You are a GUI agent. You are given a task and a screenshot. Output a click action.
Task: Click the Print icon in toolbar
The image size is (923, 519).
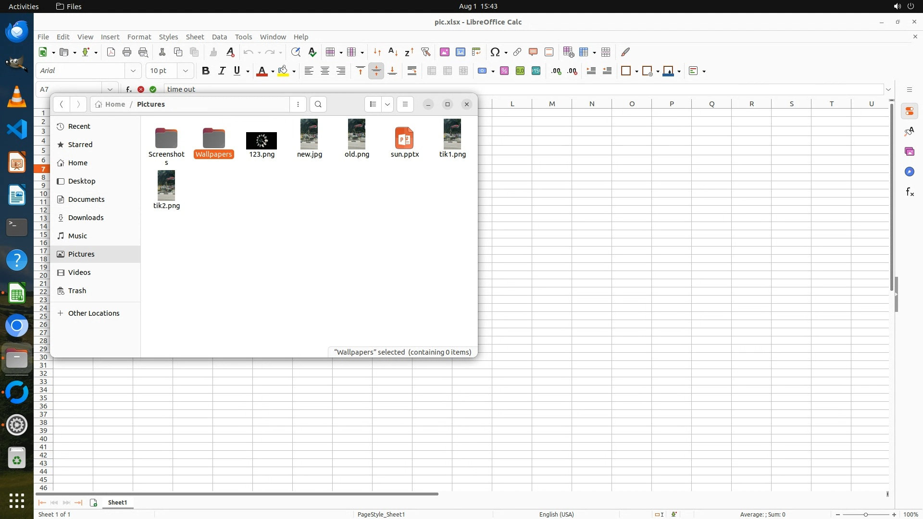click(x=127, y=52)
